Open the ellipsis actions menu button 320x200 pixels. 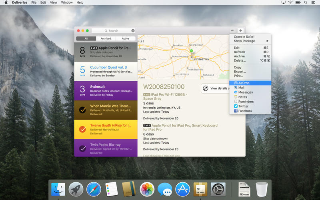232,31
